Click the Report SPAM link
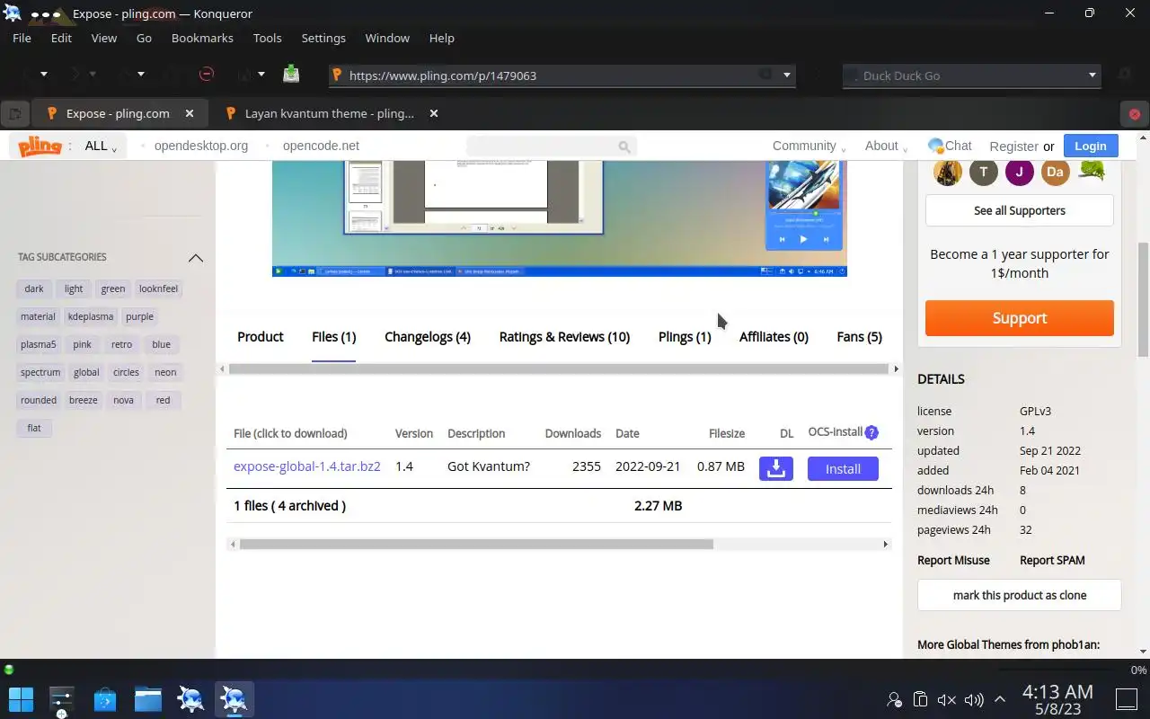Image resolution: width=1150 pixels, height=719 pixels. pos(1052,560)
